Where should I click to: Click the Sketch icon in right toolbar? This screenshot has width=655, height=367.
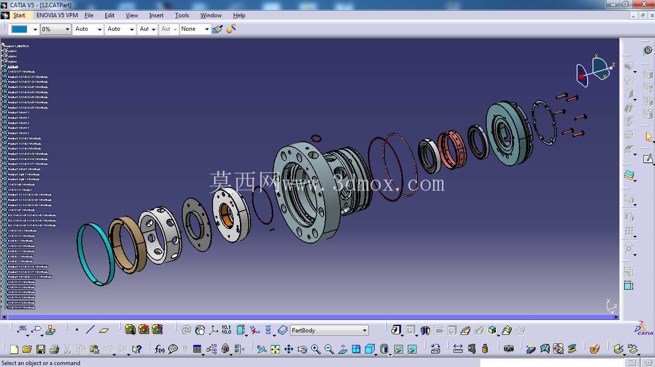(x=649, y=159)
